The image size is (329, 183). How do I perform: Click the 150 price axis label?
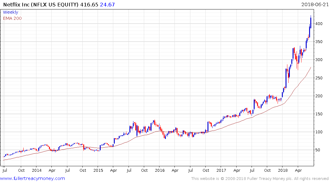(319, 114)
